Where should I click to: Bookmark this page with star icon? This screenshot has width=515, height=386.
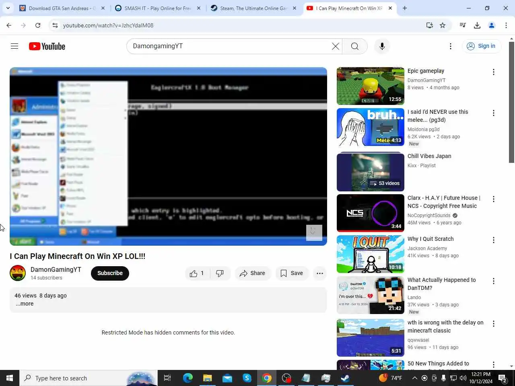coord(443,25)
